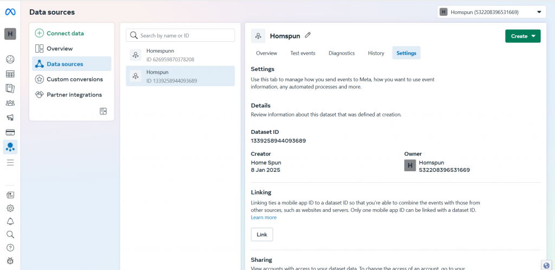Click the Creator name Home Spun
This screenshot has height=270, width=555.
tap(266, 163)
